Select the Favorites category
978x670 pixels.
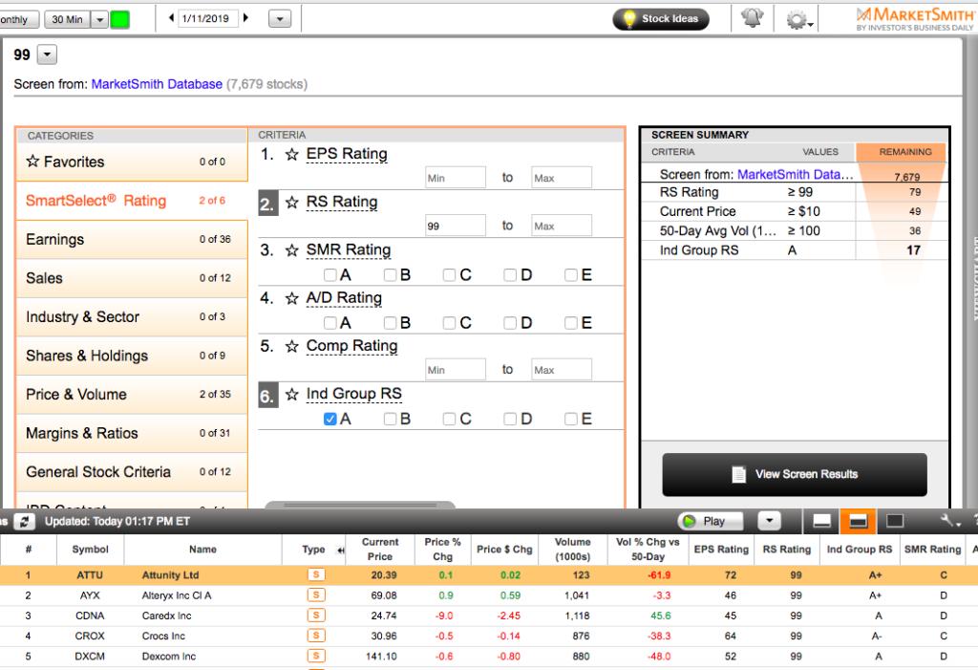click(132, 162)
